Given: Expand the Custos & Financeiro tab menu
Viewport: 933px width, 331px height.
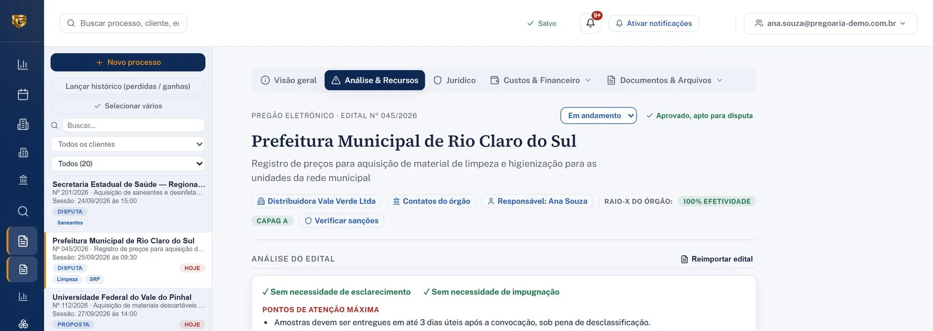Looking at the screenshot, I should click(541, 80).
